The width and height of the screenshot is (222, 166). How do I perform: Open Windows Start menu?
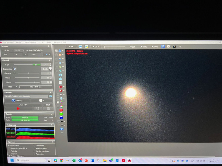(12, 160)
